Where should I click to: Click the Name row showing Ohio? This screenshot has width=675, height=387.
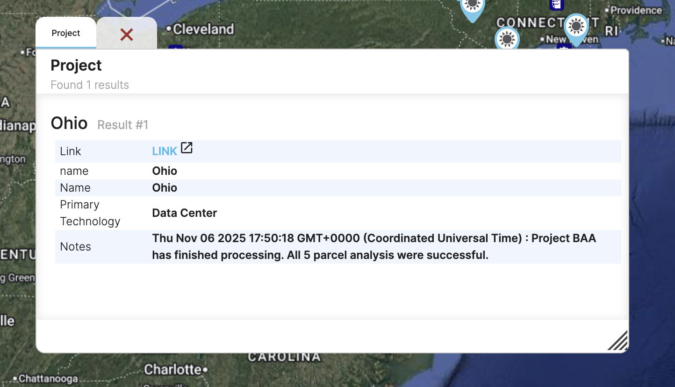coord(338,187)
